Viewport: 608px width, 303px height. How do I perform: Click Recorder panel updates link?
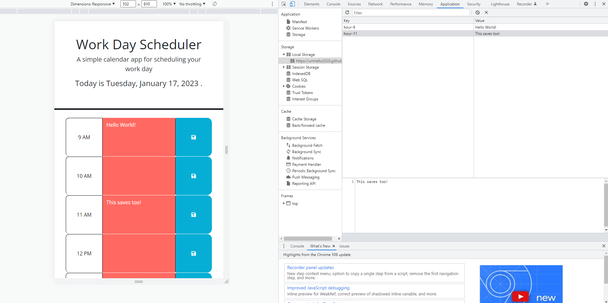click(310, 268)
